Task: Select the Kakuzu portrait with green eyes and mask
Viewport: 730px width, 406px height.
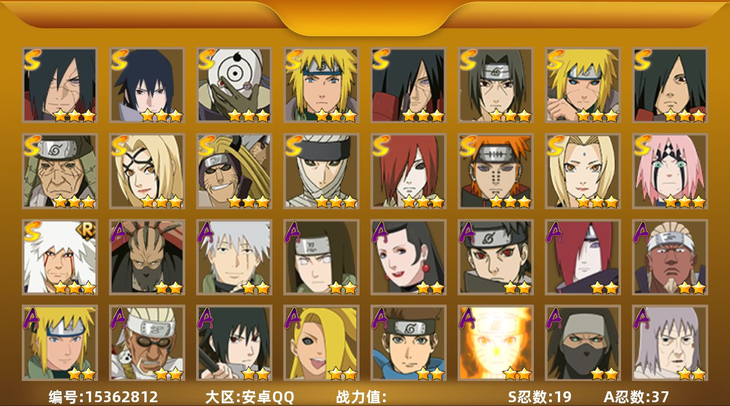Action: tap(583, 343)
